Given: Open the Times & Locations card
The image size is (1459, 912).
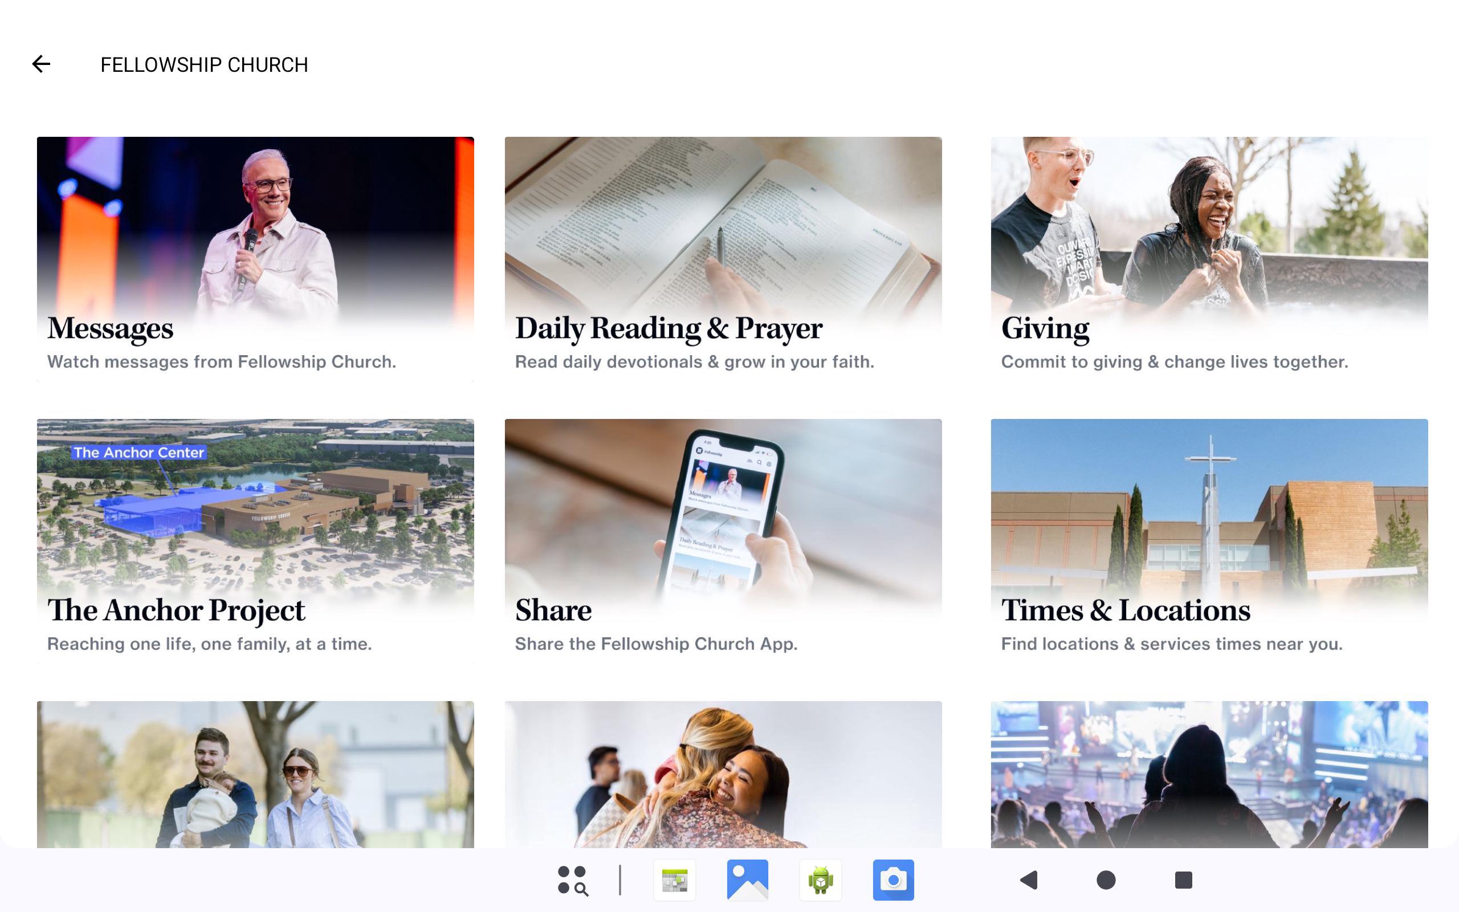Looking at the screenshot, I should (x=1209, y=541).
